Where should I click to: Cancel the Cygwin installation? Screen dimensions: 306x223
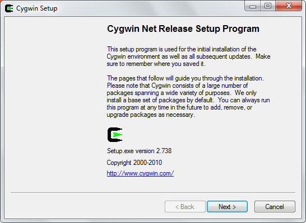click(275, 206)
